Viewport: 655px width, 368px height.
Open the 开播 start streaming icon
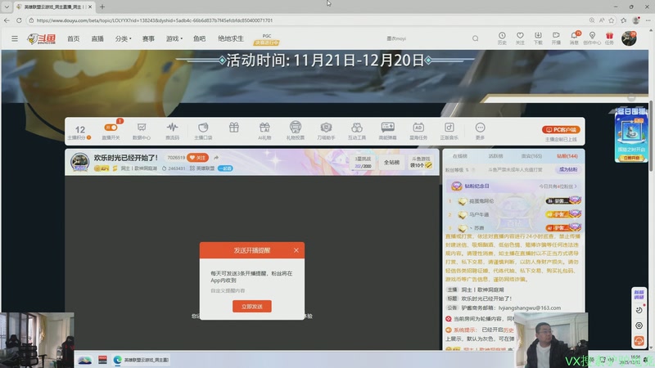coord(556,38)
